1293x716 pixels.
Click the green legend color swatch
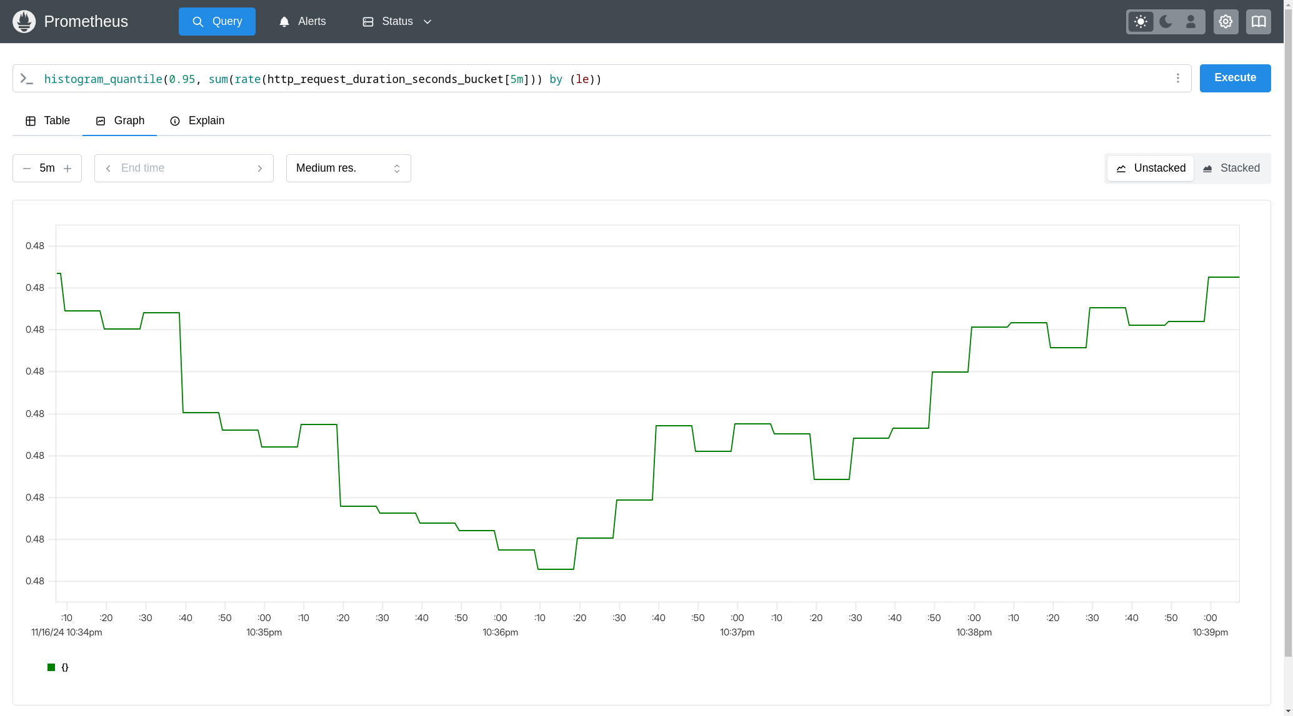point(51,667)
